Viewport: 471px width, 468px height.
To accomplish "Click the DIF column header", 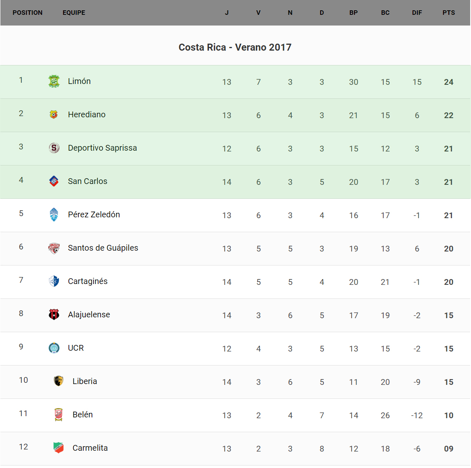I will point(417,13).
